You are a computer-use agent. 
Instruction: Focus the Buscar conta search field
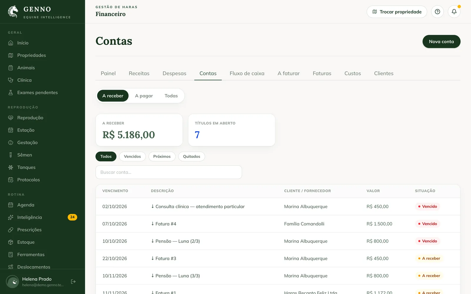169,172
